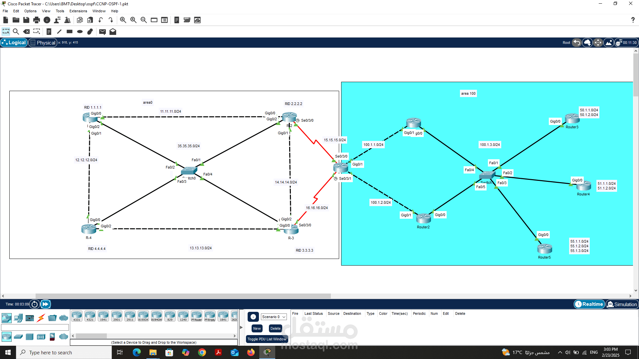Pick the Draw Ellipse tool

click(x=80, y=32)
